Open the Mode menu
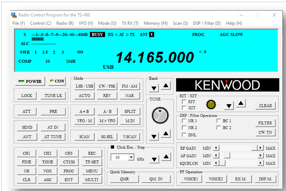Image resolution: width=286 pixels, height=191 pixels. (x=107, y=23)
